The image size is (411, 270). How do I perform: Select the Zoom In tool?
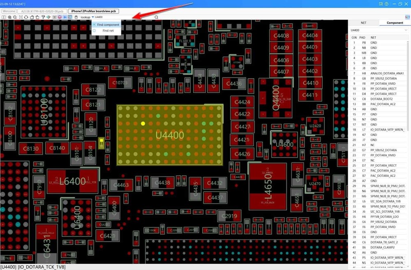point(9,17)
